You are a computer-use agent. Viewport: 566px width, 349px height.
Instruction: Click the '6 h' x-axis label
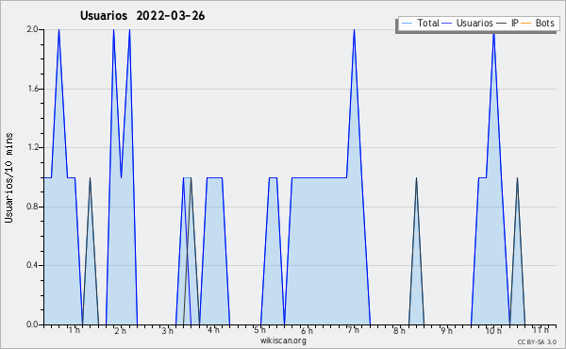[x=307, y=330]
